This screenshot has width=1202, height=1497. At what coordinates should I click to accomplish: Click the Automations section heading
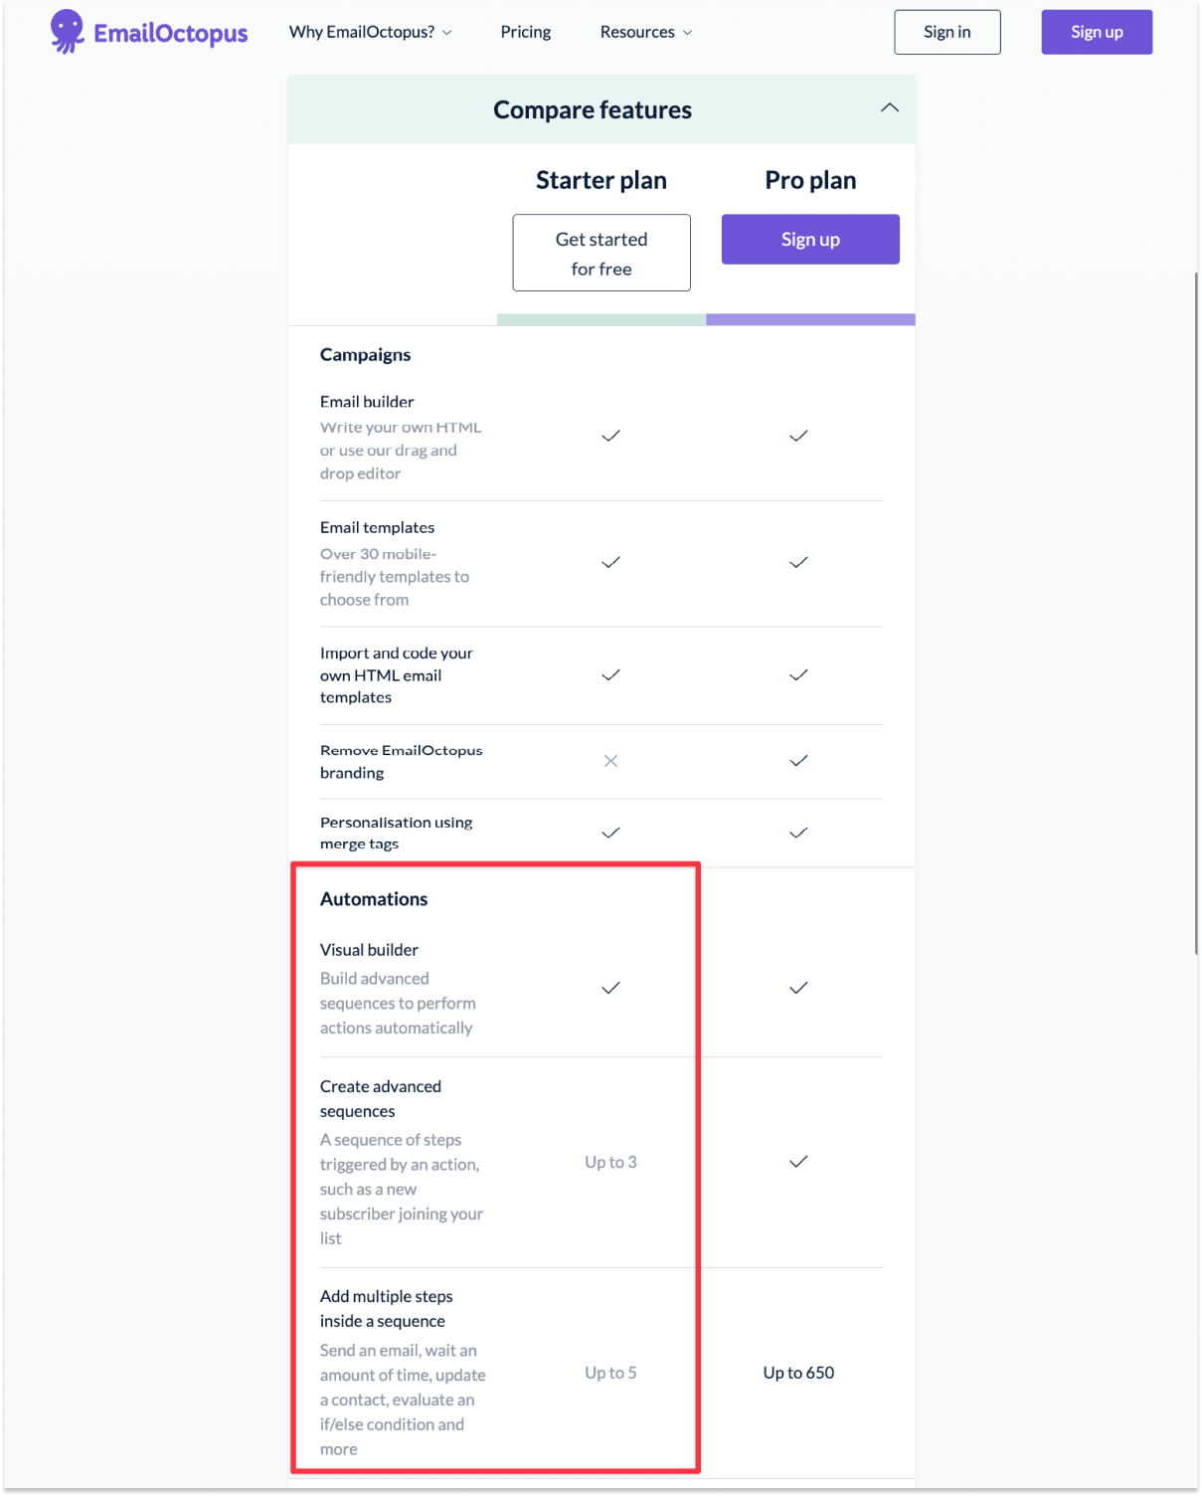373,898
